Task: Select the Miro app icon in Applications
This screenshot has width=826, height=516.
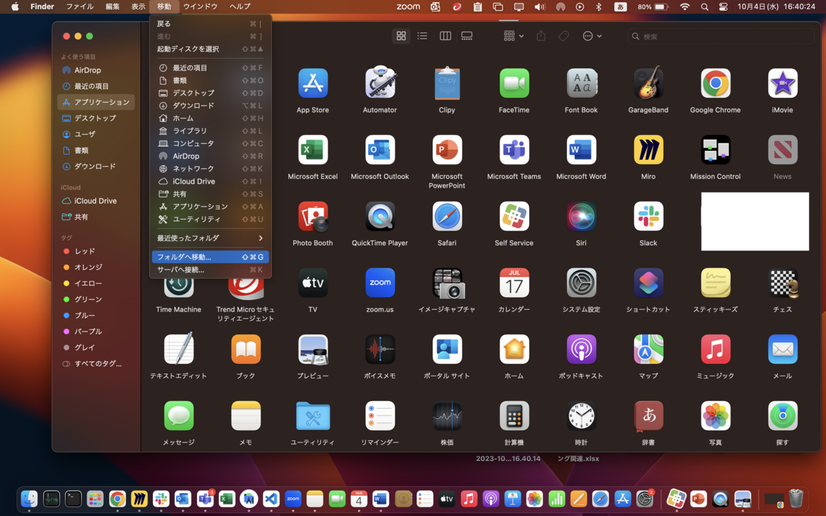Action: 648,150
